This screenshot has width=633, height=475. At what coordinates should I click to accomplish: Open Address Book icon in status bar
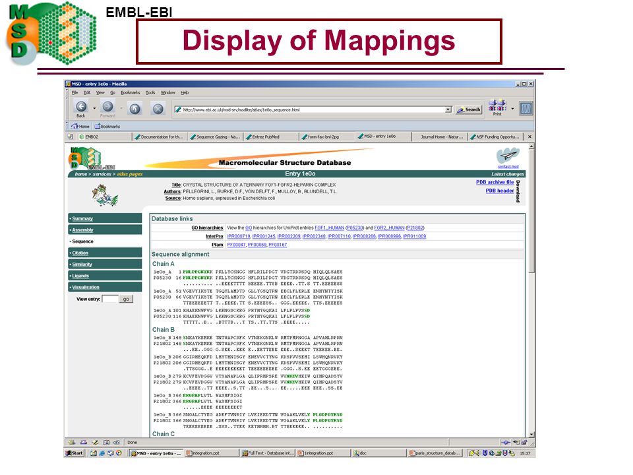click(x=105, y=442)
